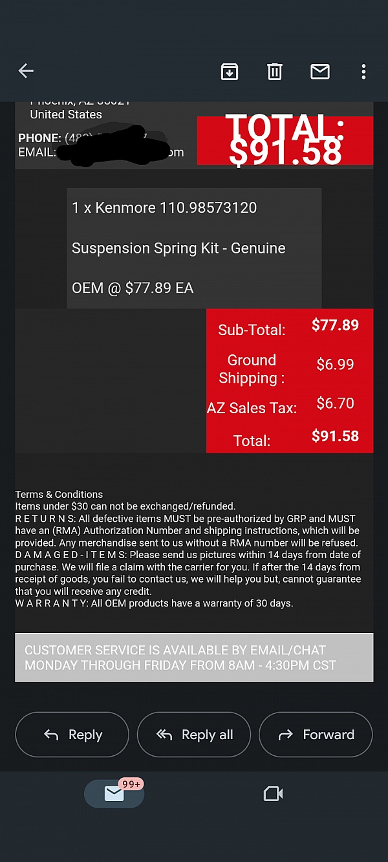This screenshot has height=862, width=388.
Task: Mark email as unread envelope icon
Action: pos(320,71)
